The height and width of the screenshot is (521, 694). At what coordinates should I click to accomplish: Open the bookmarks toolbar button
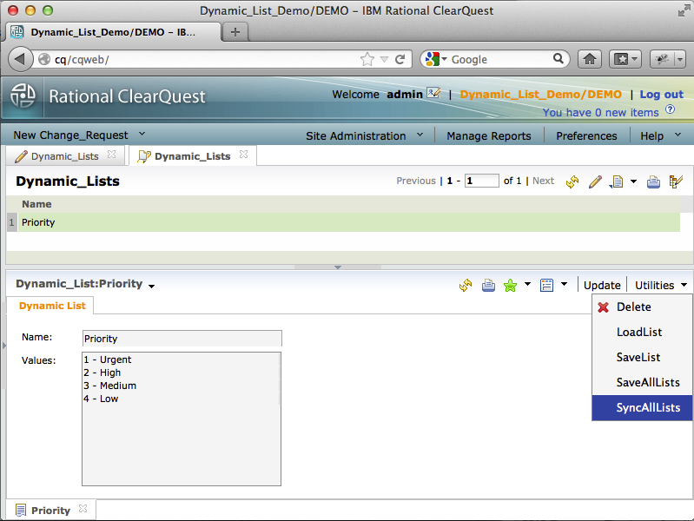point(625,59)
